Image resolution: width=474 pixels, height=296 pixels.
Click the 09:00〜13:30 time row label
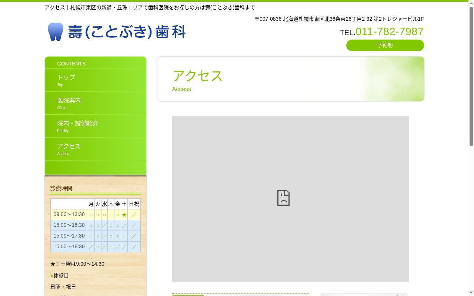click(69, 215)
